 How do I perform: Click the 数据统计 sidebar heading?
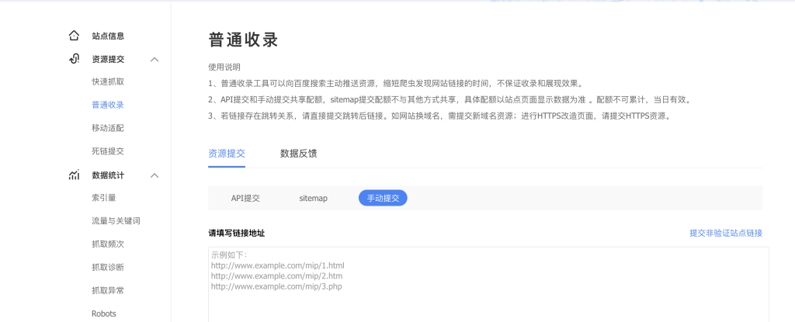(108, 175)
